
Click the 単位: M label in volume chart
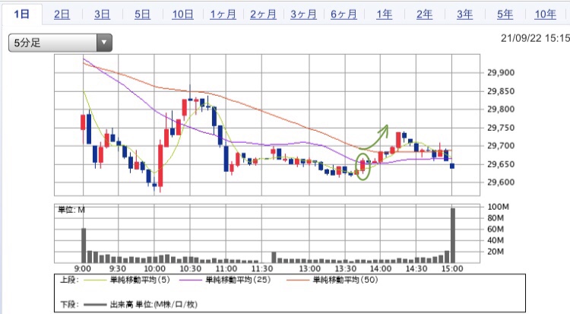point(71,210)
